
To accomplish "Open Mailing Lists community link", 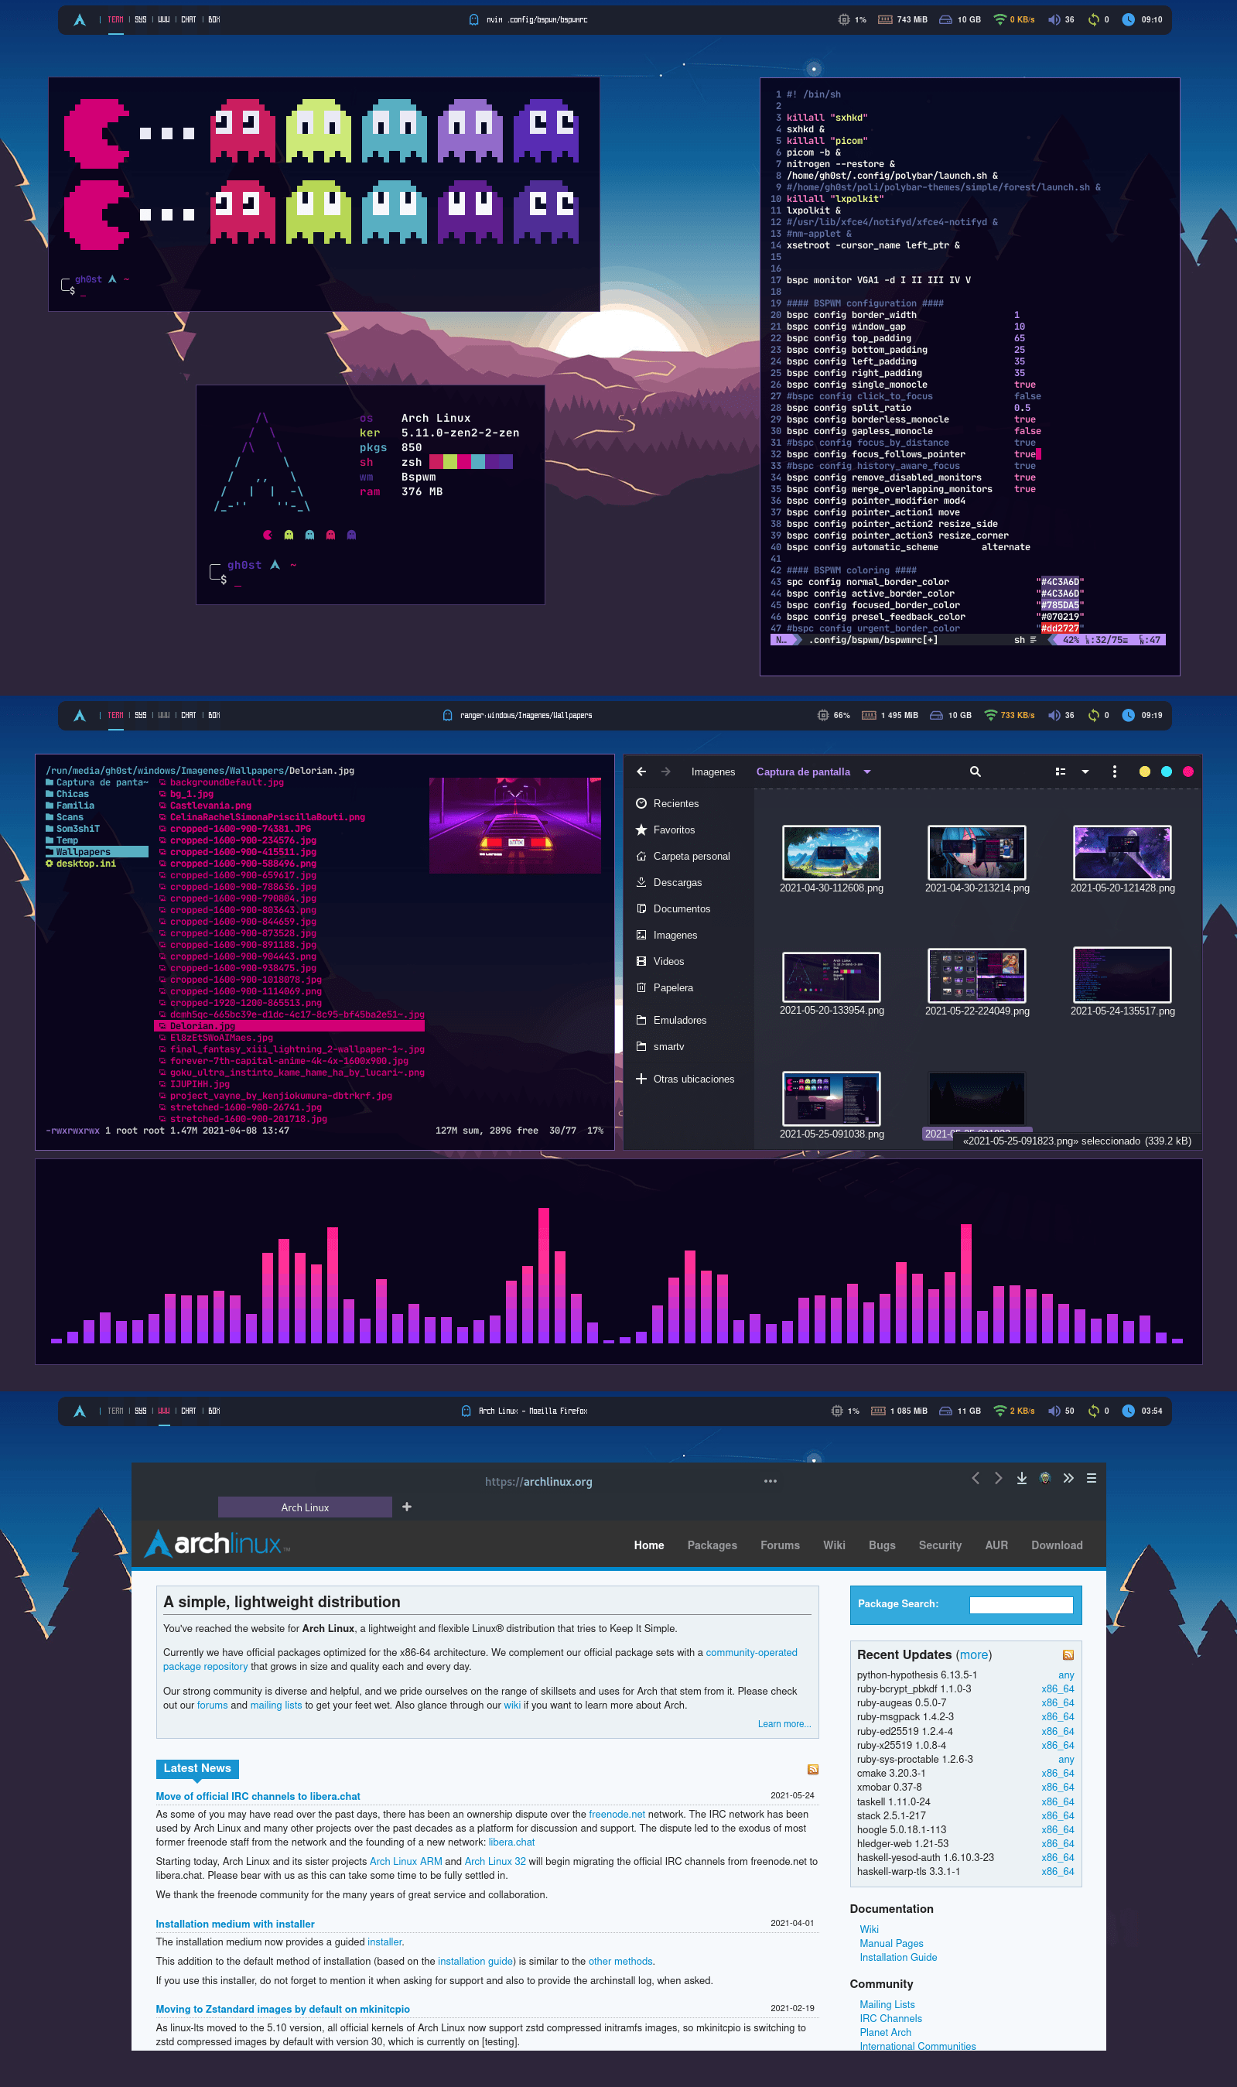I will (x=887, y=2003).
